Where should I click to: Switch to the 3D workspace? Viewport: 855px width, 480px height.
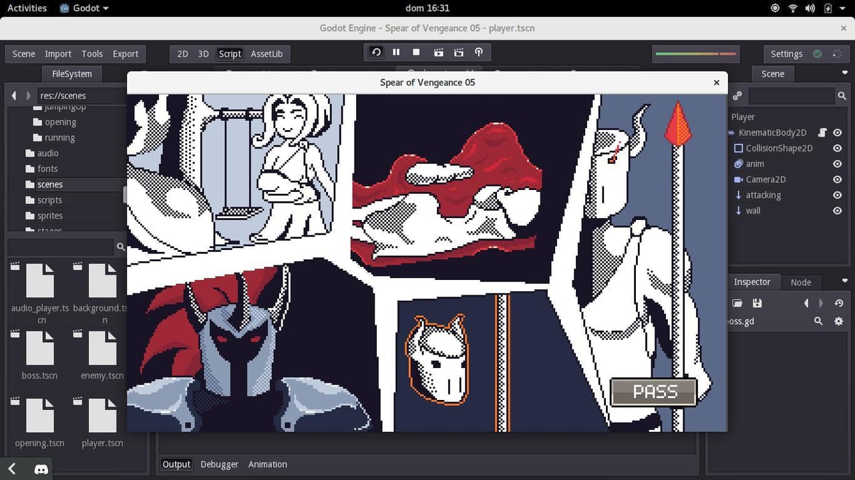point(204,54)
